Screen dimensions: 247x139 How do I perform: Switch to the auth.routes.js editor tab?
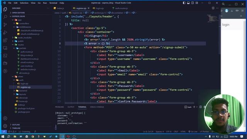click(121, 8)
